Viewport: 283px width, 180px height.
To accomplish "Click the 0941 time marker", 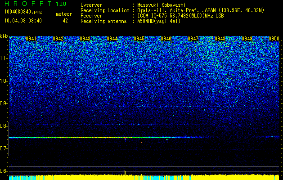I will click(x=31, y=39).
